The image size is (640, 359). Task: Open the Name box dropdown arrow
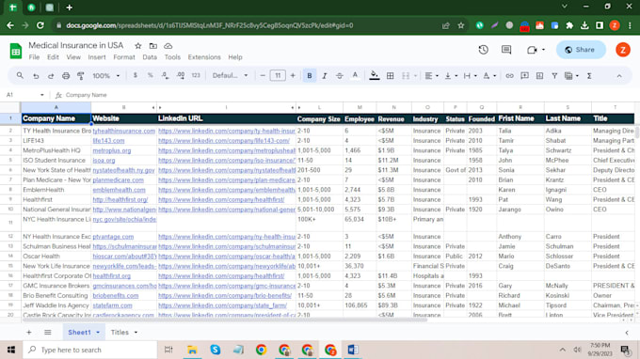coord(41,95)
